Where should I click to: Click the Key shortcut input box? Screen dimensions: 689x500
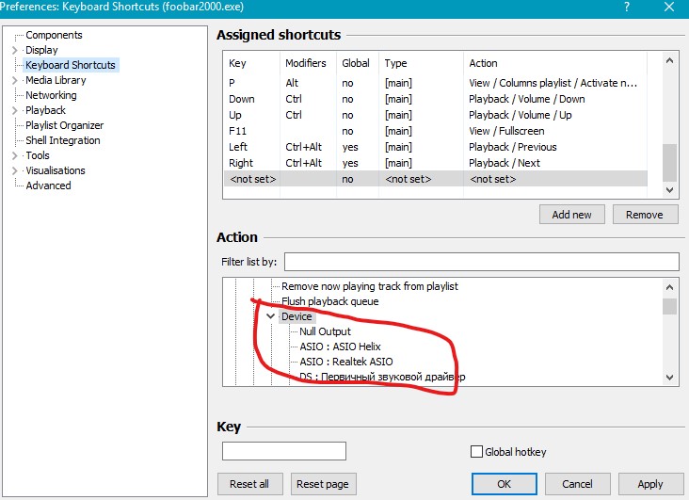283,451
